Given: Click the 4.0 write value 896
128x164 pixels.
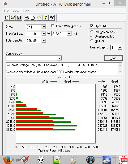Looking at the screenshot, I should coord(105,87).
